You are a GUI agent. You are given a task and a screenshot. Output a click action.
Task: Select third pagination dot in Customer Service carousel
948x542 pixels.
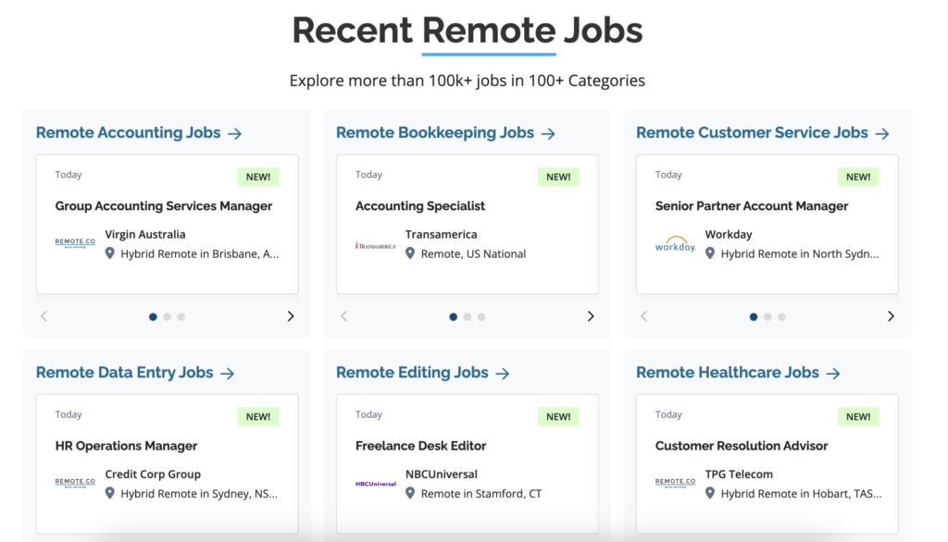click(x=781, y=316)
